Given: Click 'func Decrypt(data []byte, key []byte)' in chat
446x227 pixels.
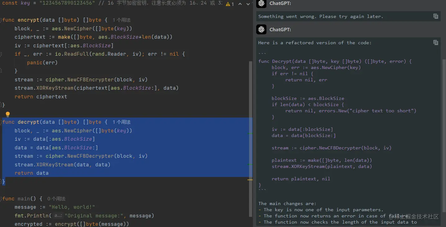Looking at the screenshot, I should 335,61.
